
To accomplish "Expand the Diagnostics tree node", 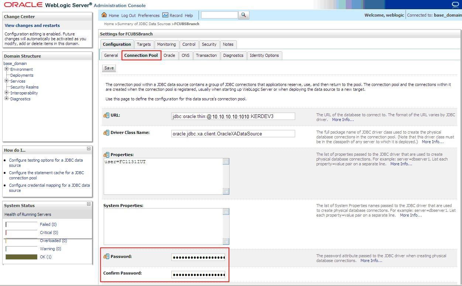I will point(7,99).
